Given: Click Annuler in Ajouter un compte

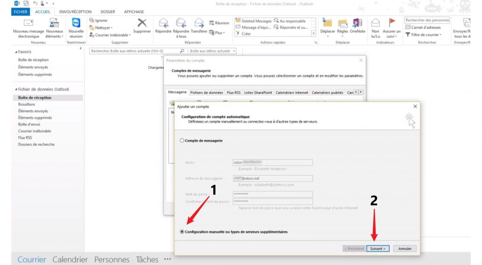Looking at the screenshot, I should pyautogui.click(x=405, y=248).
